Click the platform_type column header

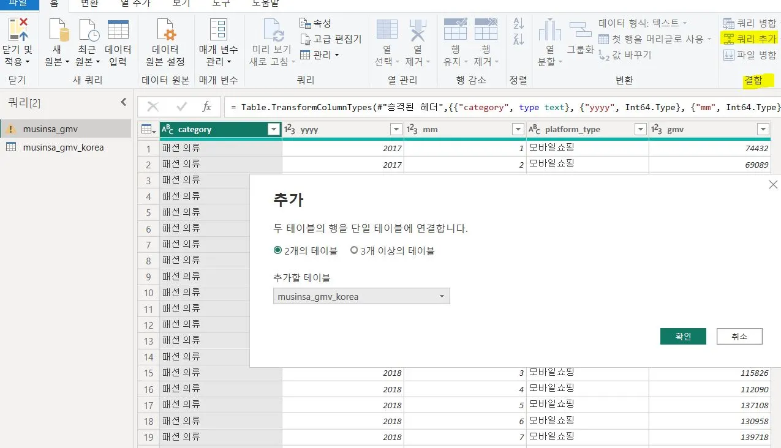coord(587,129)
